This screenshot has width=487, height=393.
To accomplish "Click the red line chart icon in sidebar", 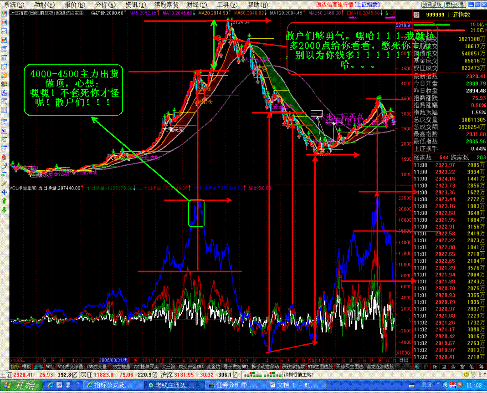I will [4, 31].
